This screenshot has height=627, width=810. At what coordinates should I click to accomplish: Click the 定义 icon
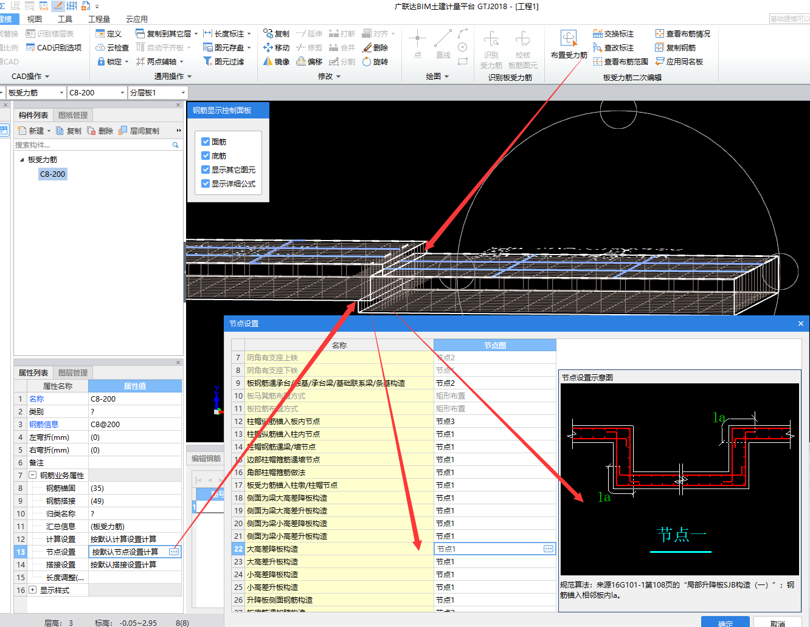coord(100,34)
